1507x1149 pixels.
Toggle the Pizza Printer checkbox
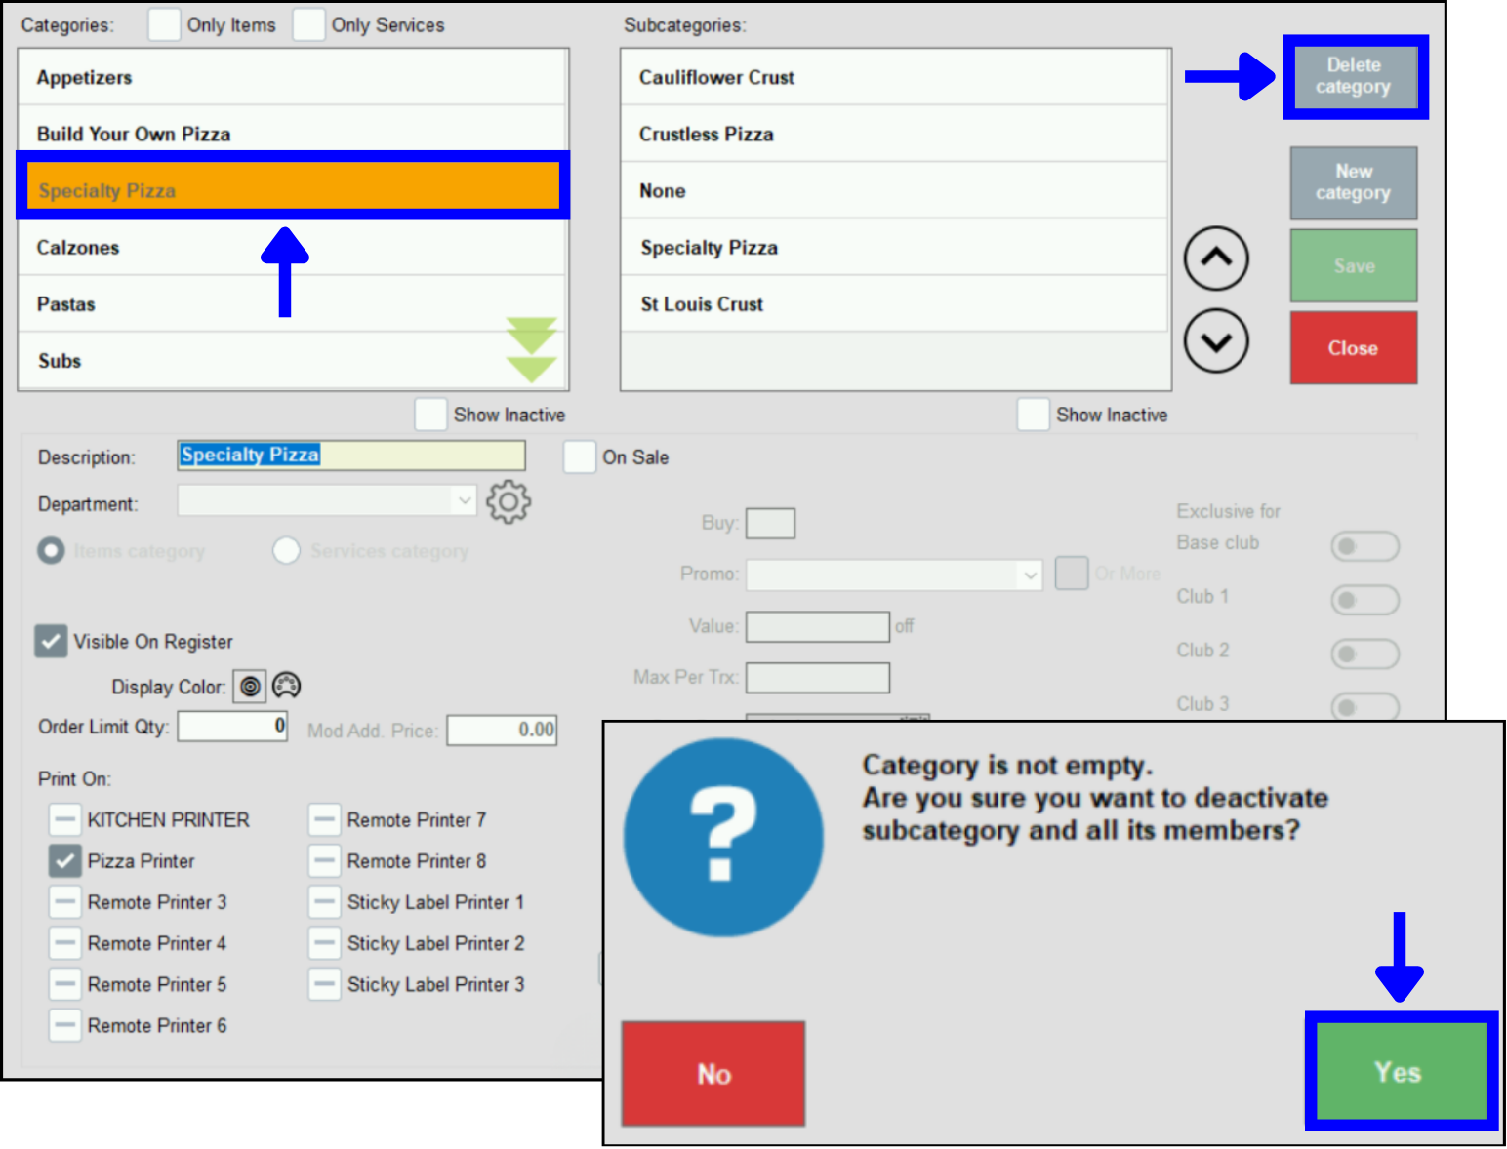pos(65,861)
